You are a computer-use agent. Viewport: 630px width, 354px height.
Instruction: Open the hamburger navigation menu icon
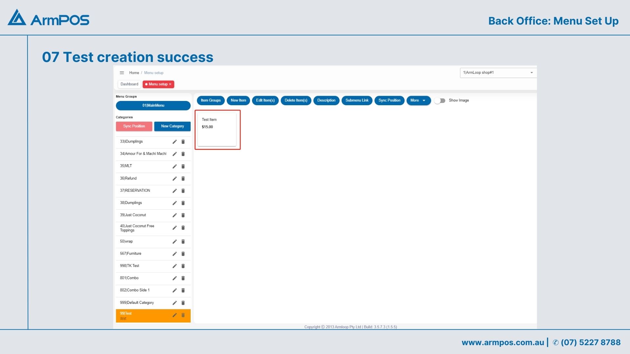click(x=122, y=73)
